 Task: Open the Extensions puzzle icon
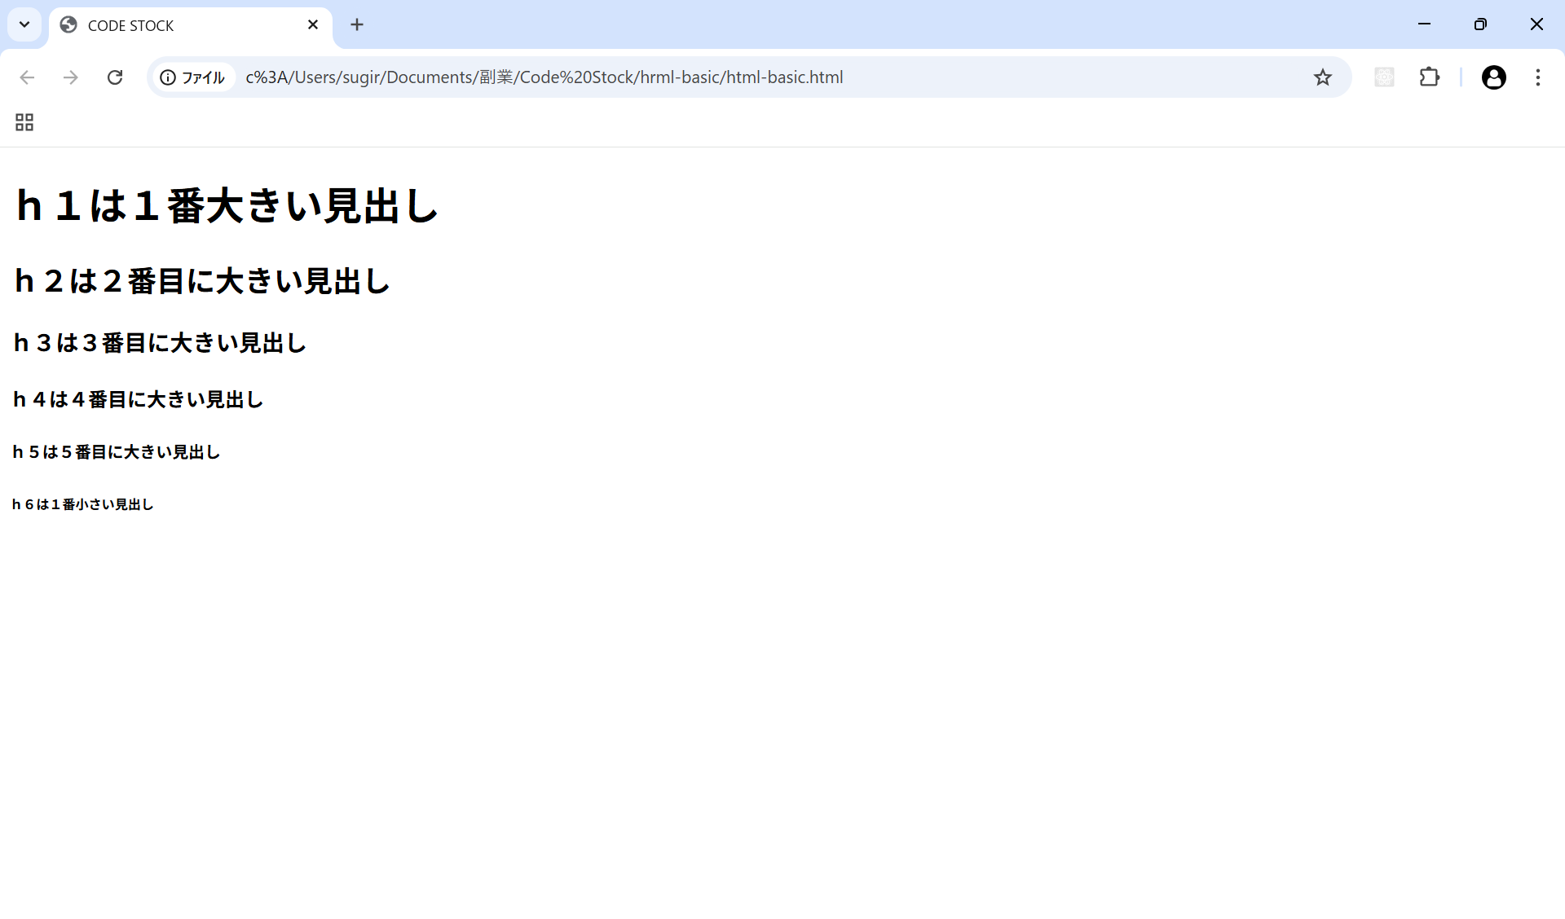(x=1429, y=77)
